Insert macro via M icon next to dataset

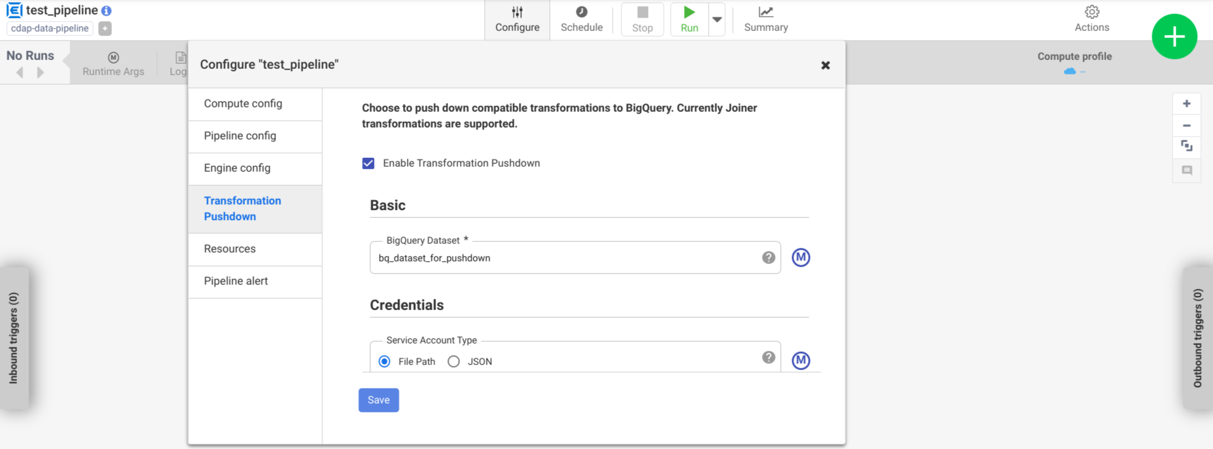[800, 258]
